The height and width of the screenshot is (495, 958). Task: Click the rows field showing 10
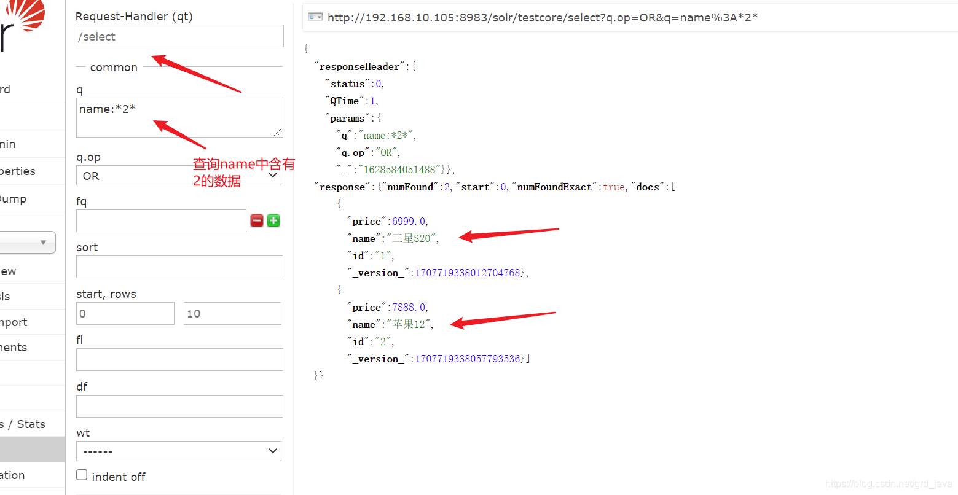pos(233,313)
